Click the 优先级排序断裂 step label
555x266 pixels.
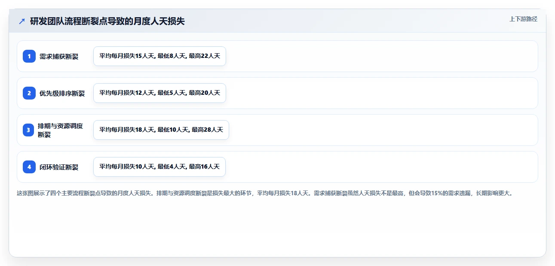pos(62,93)
